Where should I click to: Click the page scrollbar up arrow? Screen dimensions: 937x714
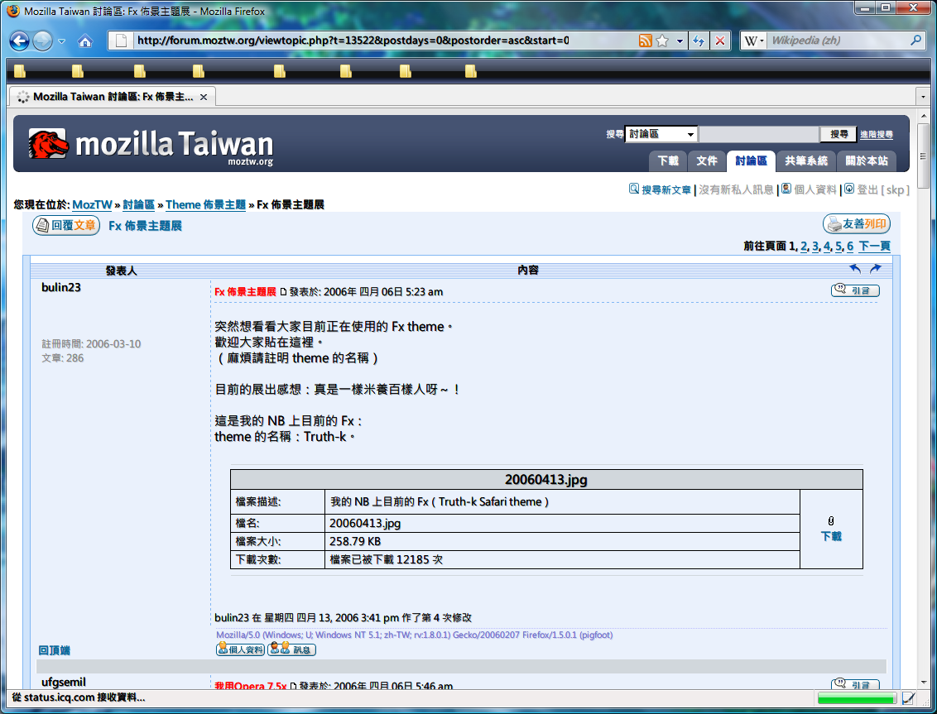[x=924, y=116]
